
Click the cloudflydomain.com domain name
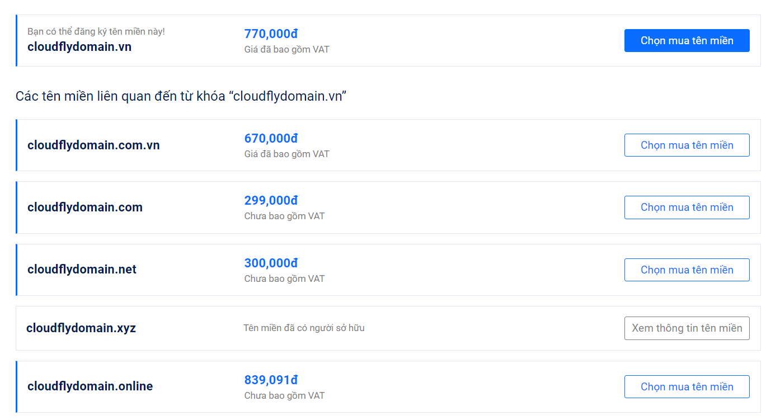pyautogui.click(x=85, y=207)
